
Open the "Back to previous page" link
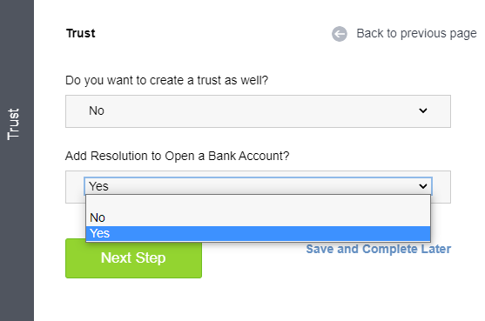click(x=416, y=33)
